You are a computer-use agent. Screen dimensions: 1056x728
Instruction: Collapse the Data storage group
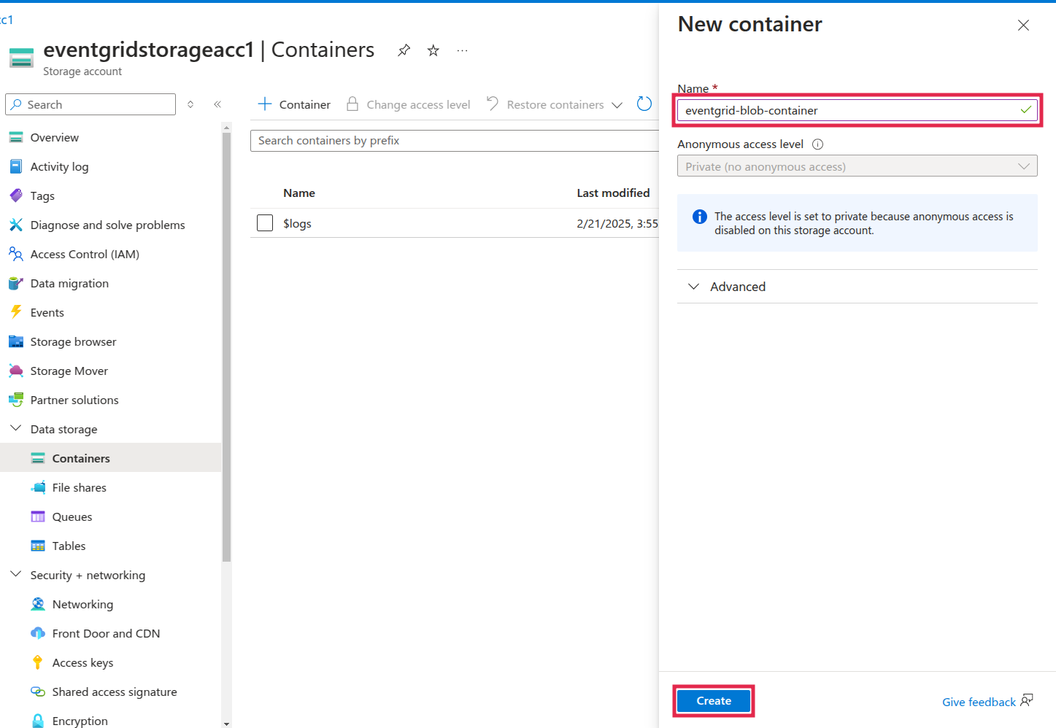pos(16,429)
